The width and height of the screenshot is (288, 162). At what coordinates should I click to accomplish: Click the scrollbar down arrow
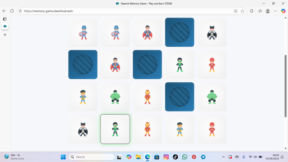285,148
